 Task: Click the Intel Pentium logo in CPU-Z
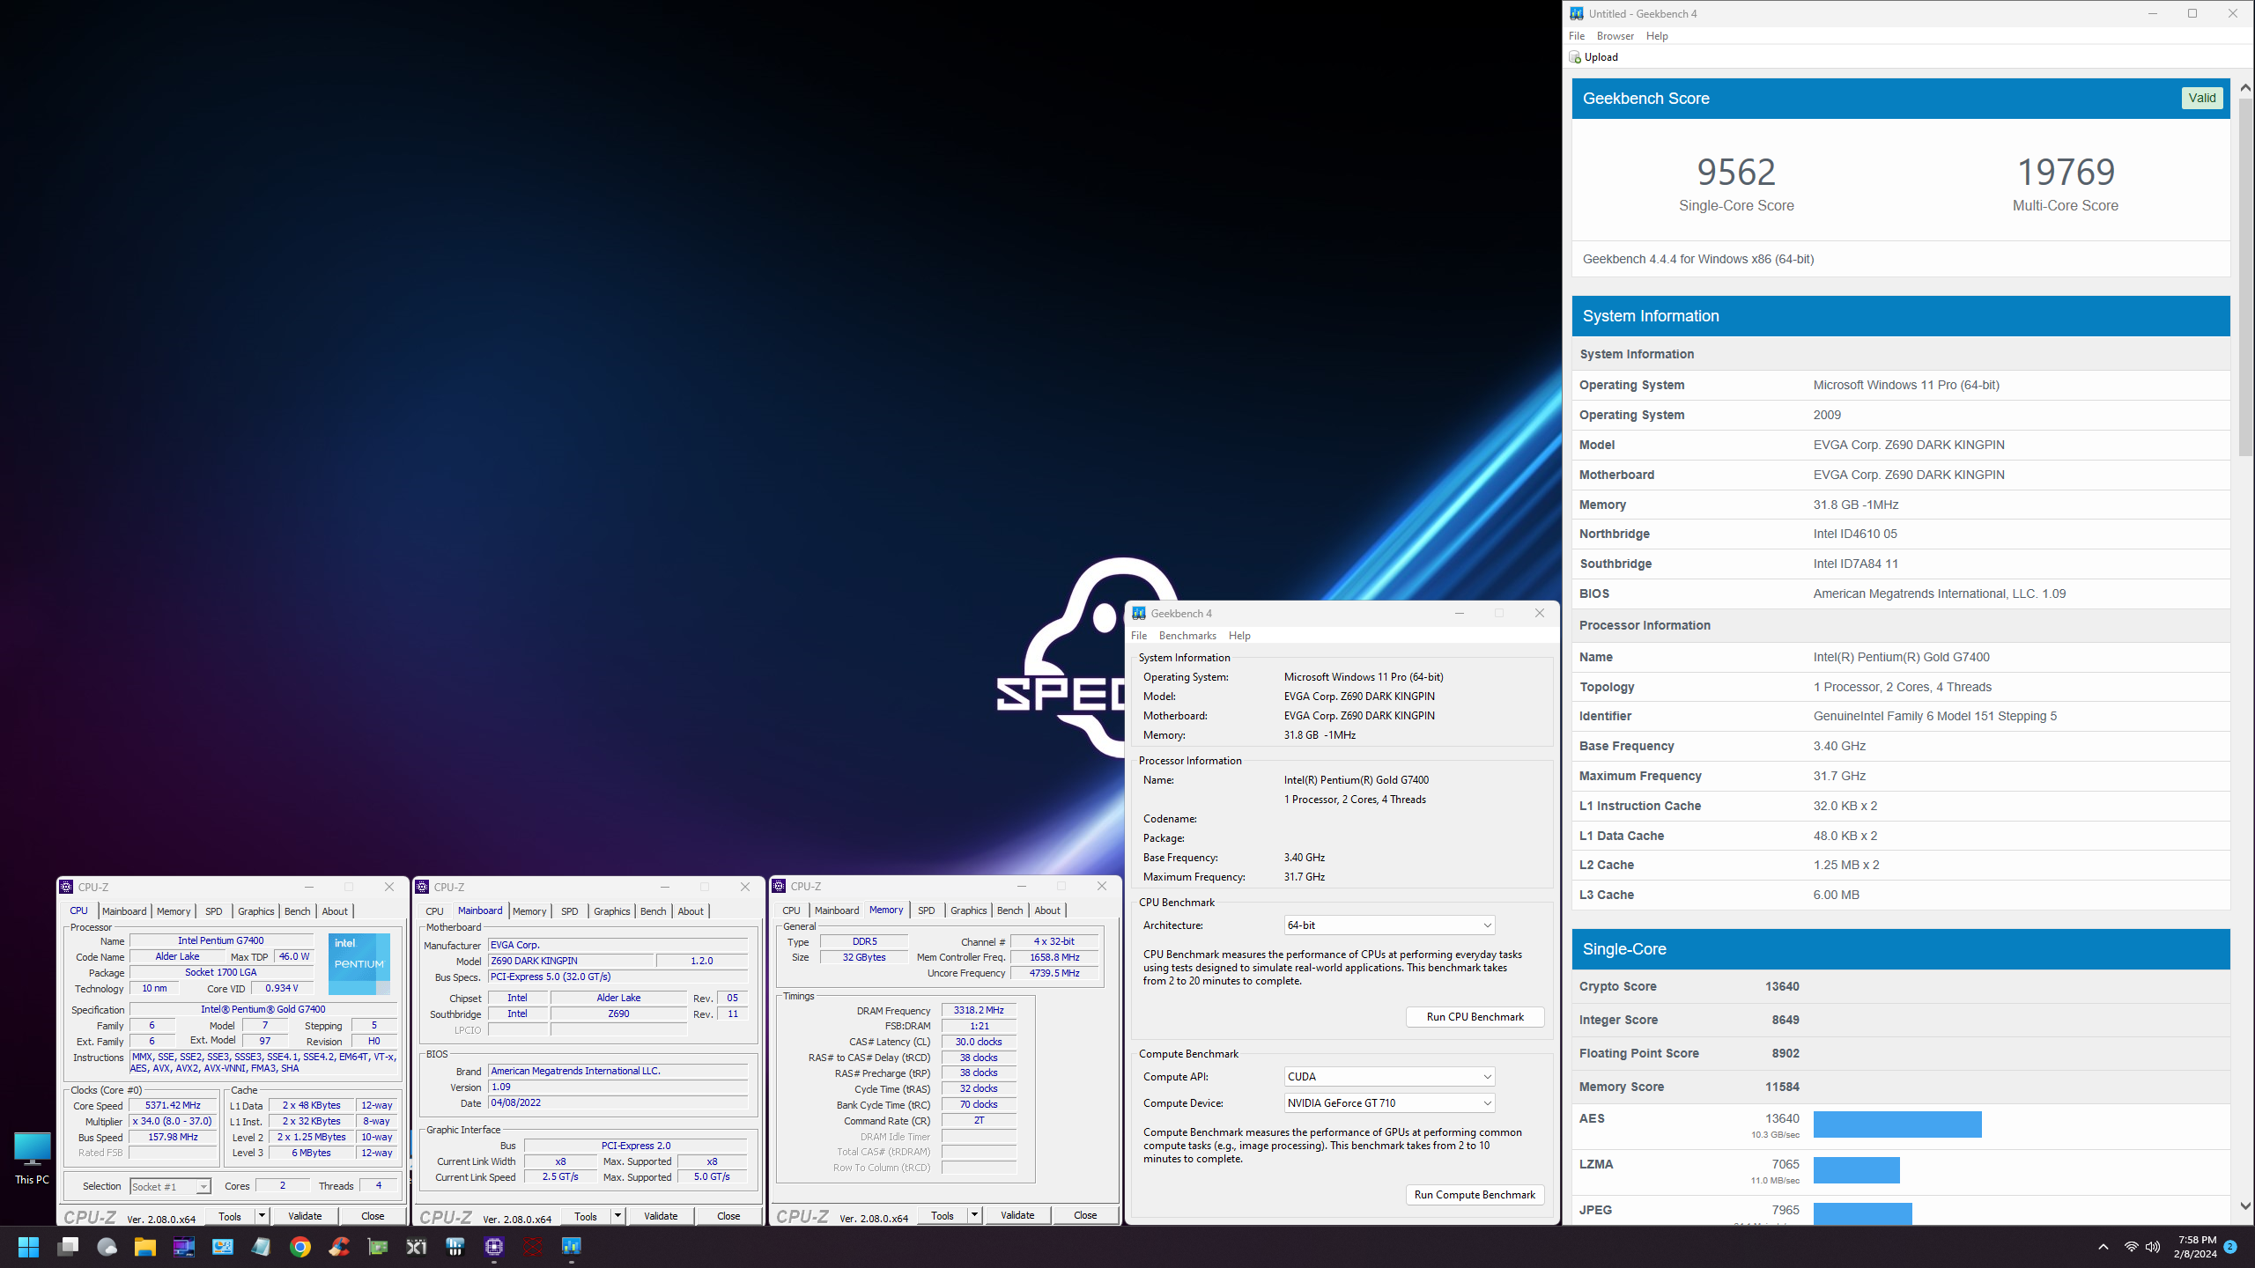coord(359,963)
